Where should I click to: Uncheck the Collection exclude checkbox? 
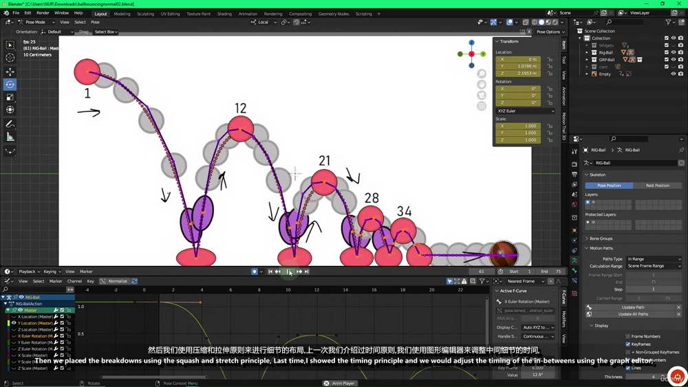pos(667,38)
